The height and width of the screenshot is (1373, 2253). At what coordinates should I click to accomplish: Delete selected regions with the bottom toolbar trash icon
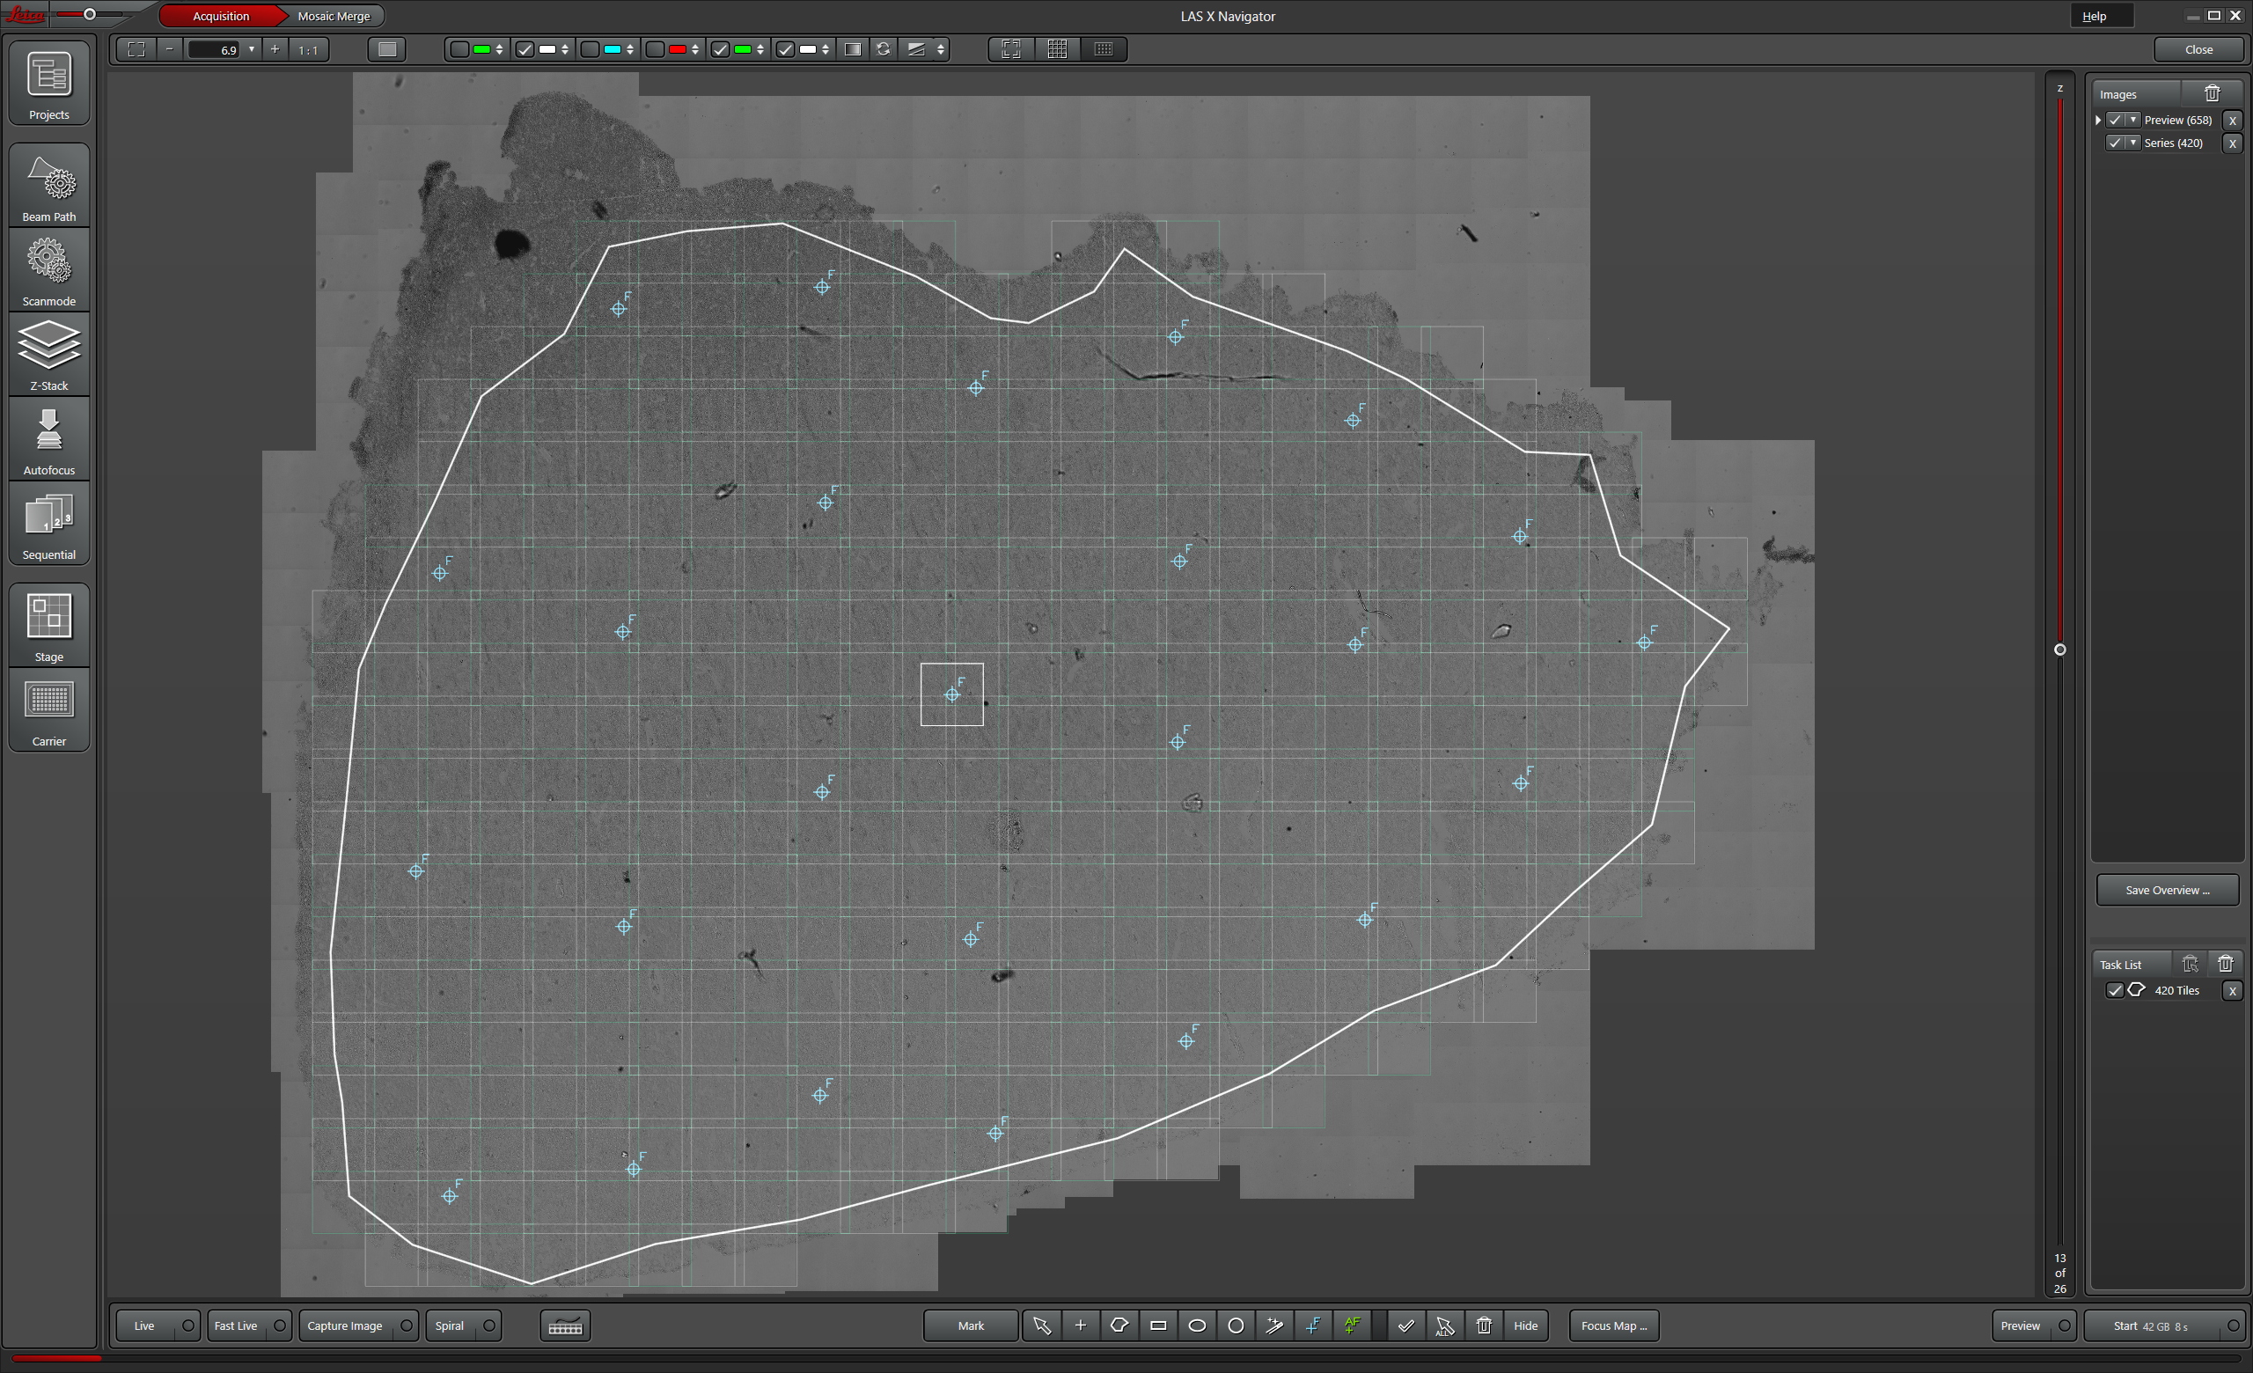click(1483, 1325)
